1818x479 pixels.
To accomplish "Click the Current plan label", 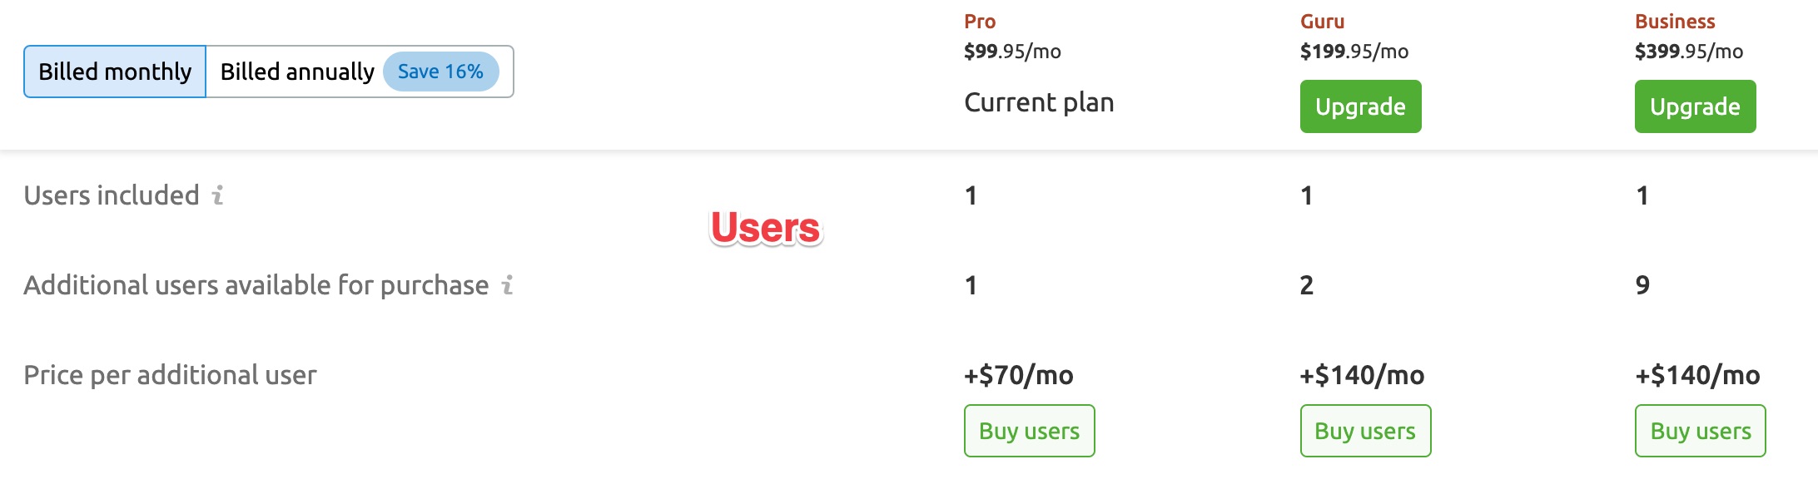I will tap(1039, 102).
